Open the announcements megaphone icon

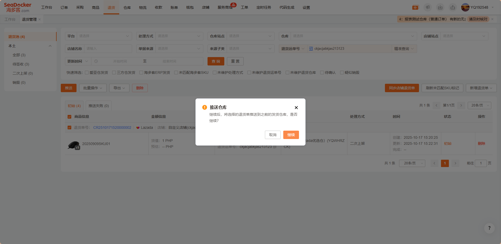428,7
